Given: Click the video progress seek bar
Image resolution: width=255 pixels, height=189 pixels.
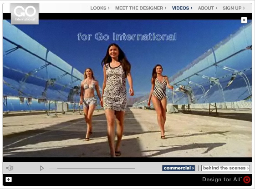Looking at the screenshot, I should coord(92,169).
